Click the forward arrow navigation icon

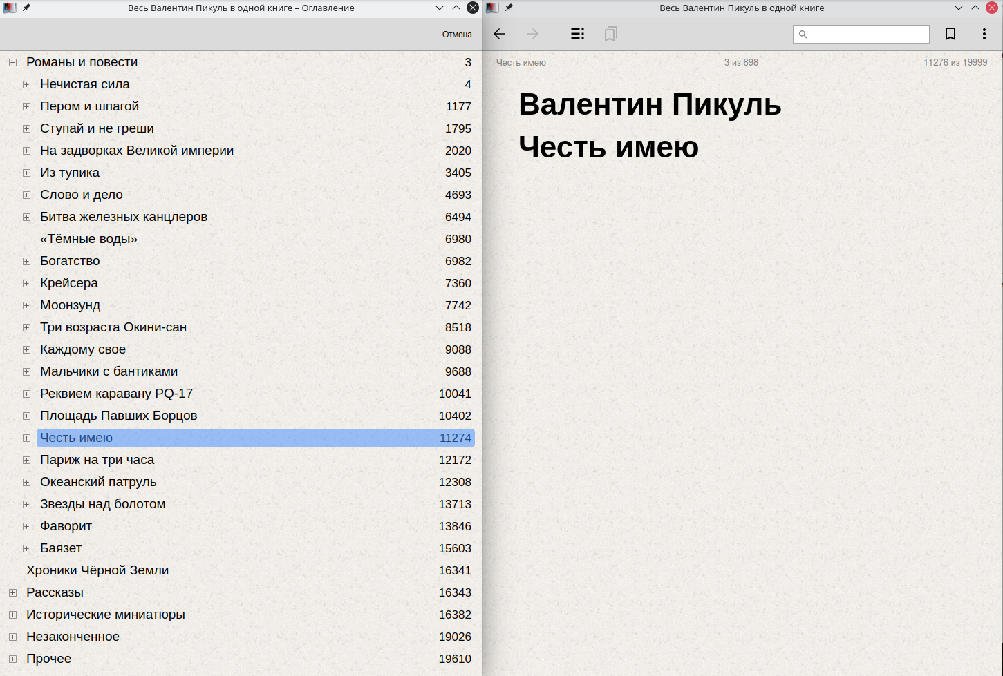532,34
